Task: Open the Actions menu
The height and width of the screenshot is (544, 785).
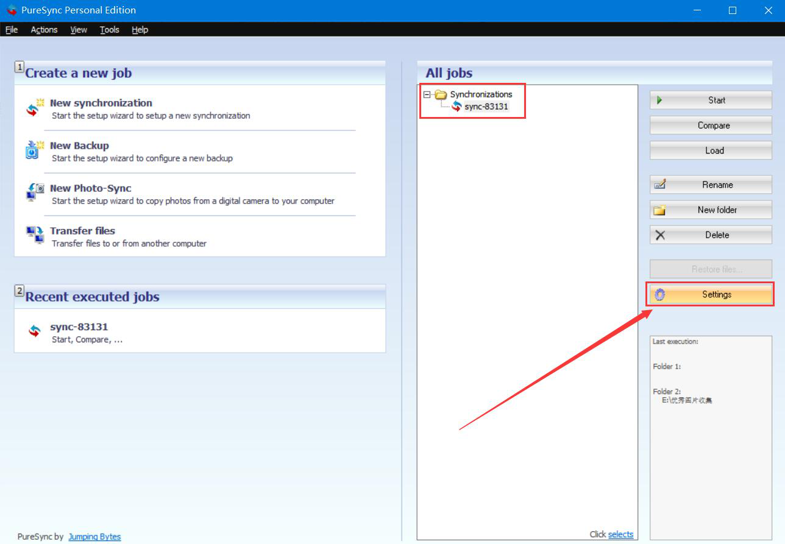Action: (44, 29)
